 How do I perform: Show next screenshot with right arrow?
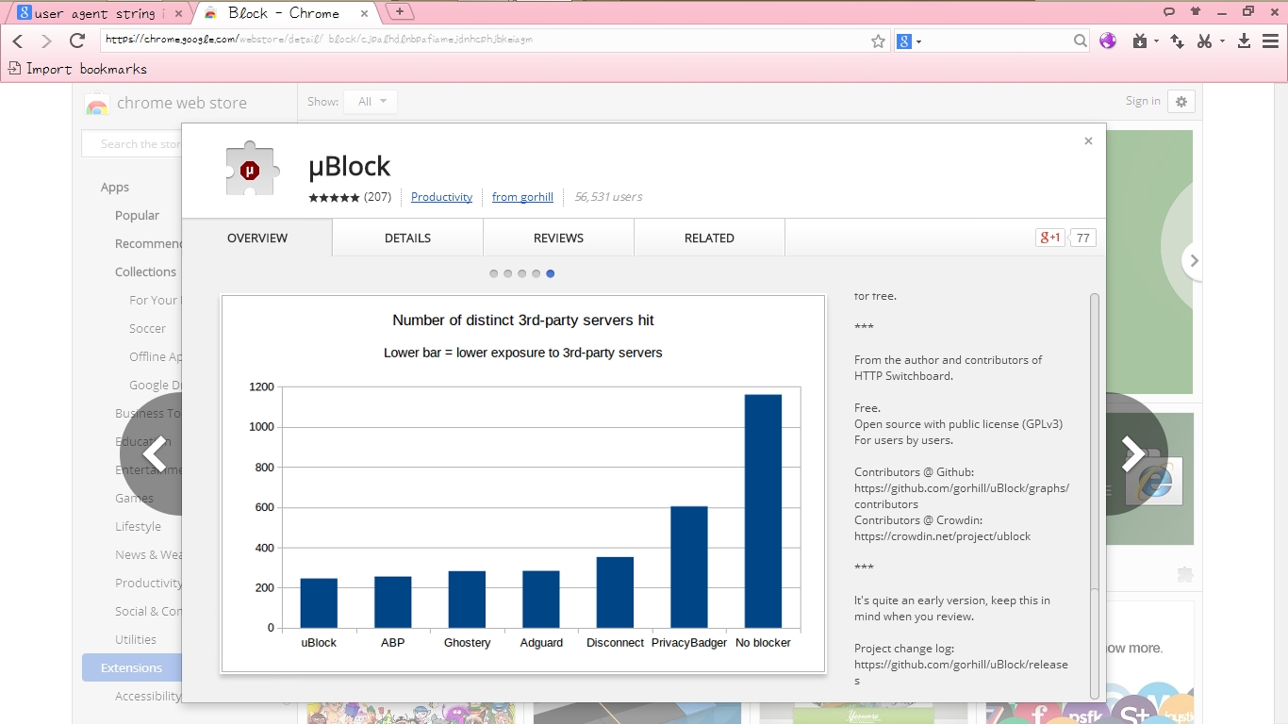point(1132,454)
